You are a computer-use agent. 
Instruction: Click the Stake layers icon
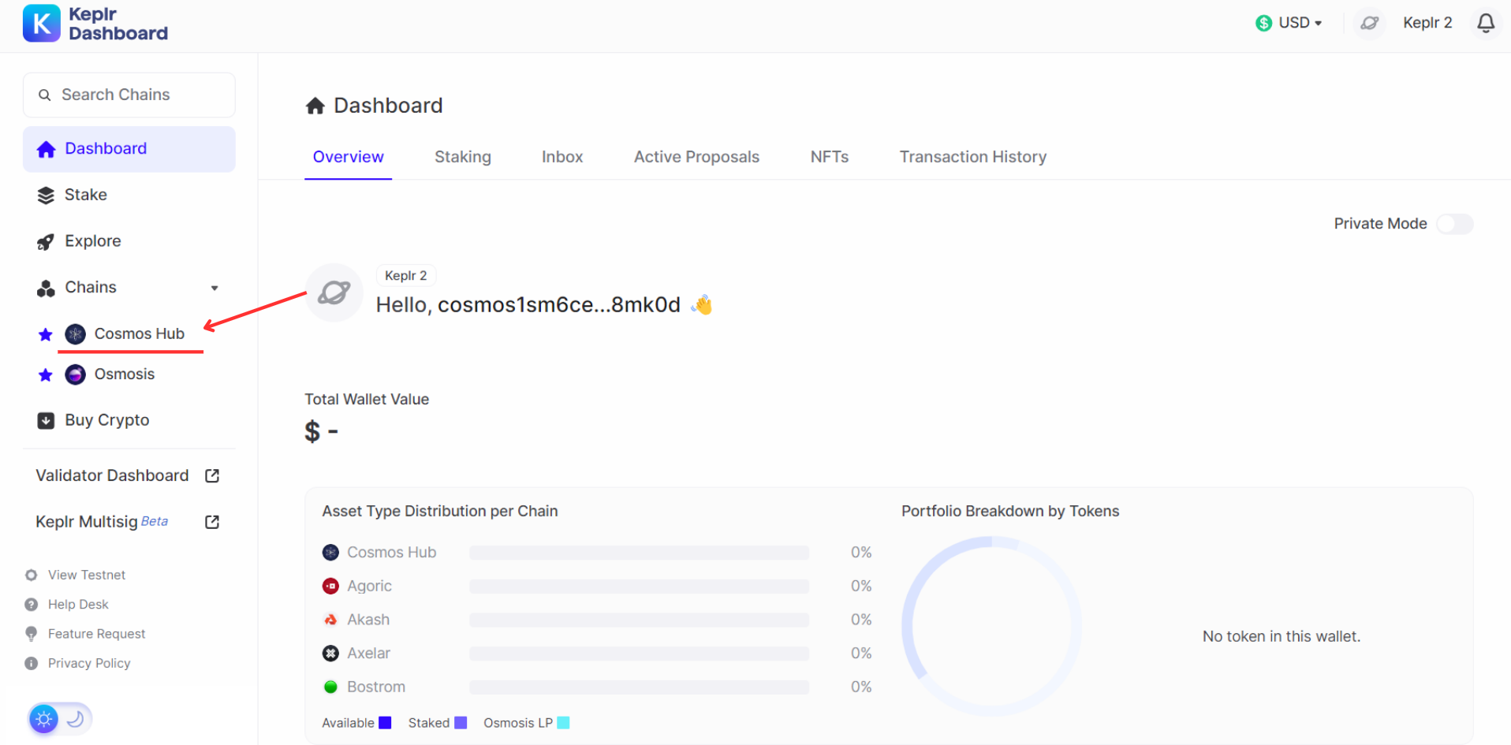[x=46, y=196]
